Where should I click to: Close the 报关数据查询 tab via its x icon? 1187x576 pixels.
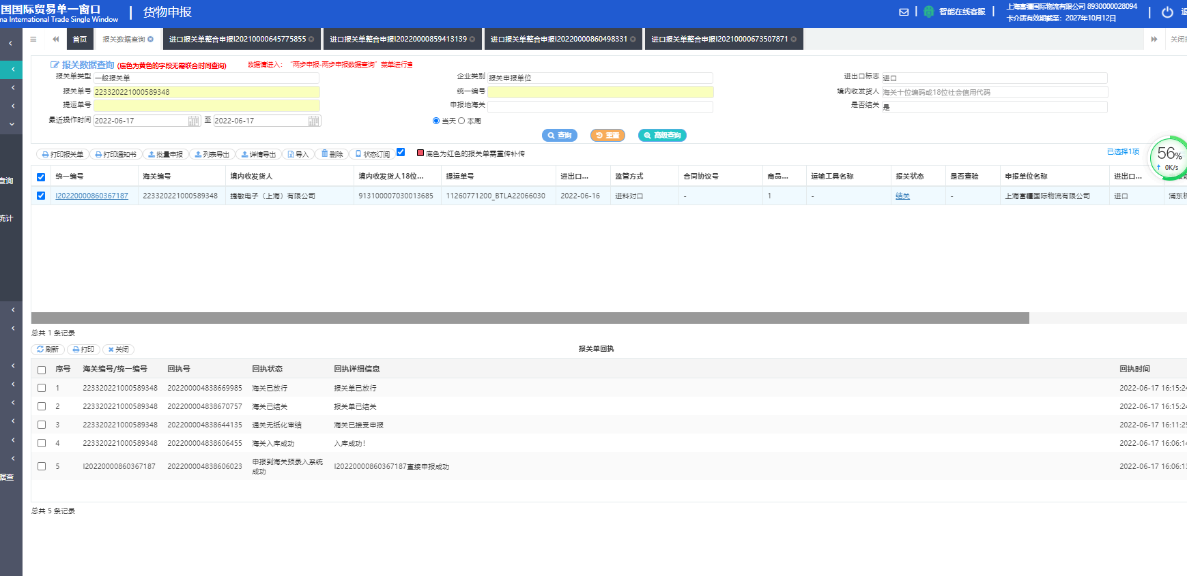click(150, 39)
